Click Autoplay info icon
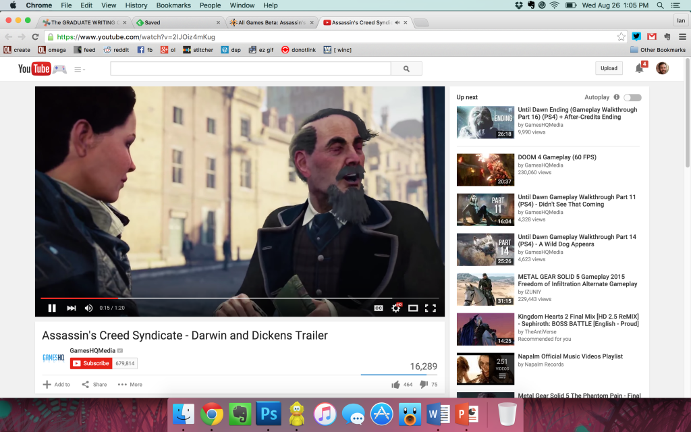The image size is (691, 432). (x=617, y=97)
